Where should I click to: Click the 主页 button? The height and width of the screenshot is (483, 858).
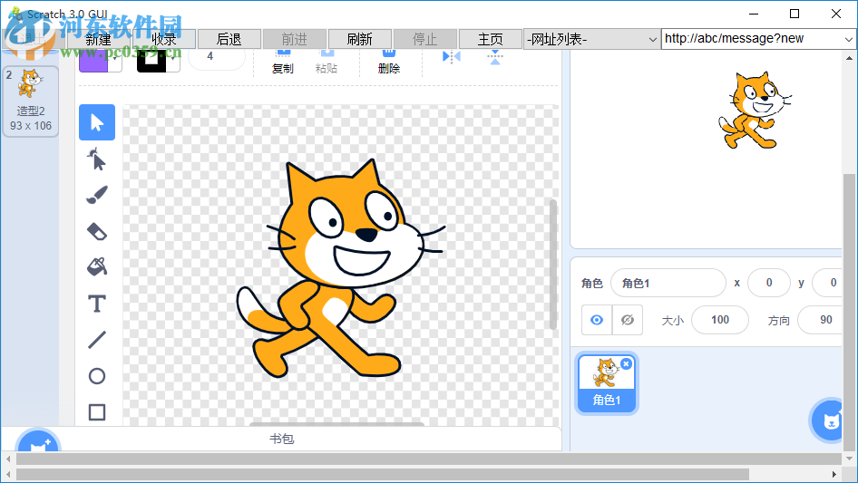point(491,39)
